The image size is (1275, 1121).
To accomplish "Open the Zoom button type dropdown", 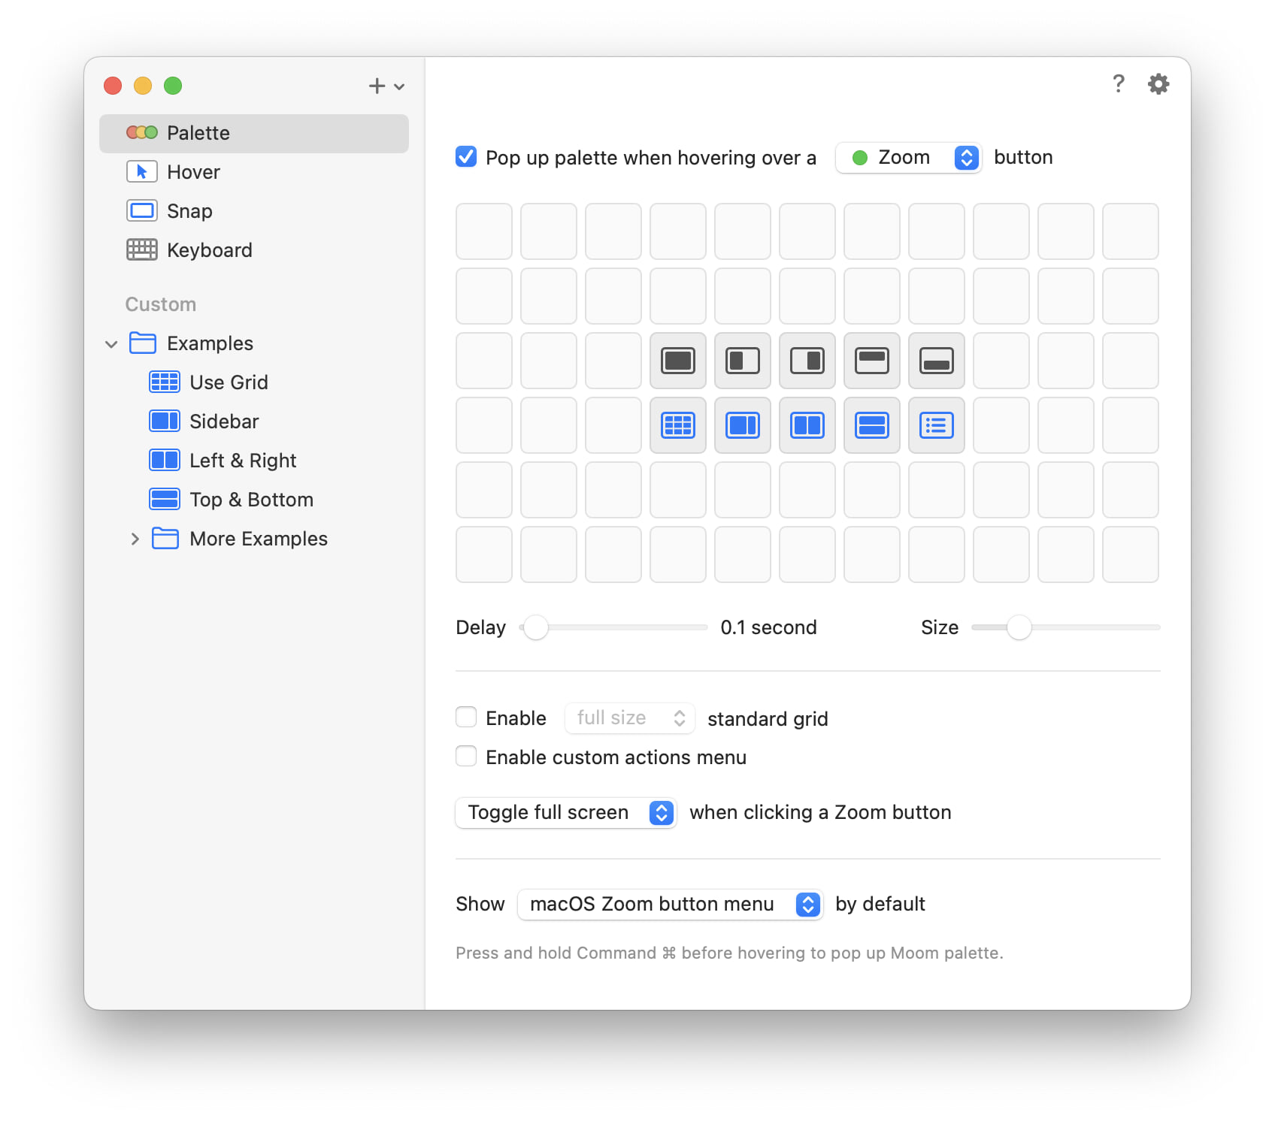I will click(908, 158).
